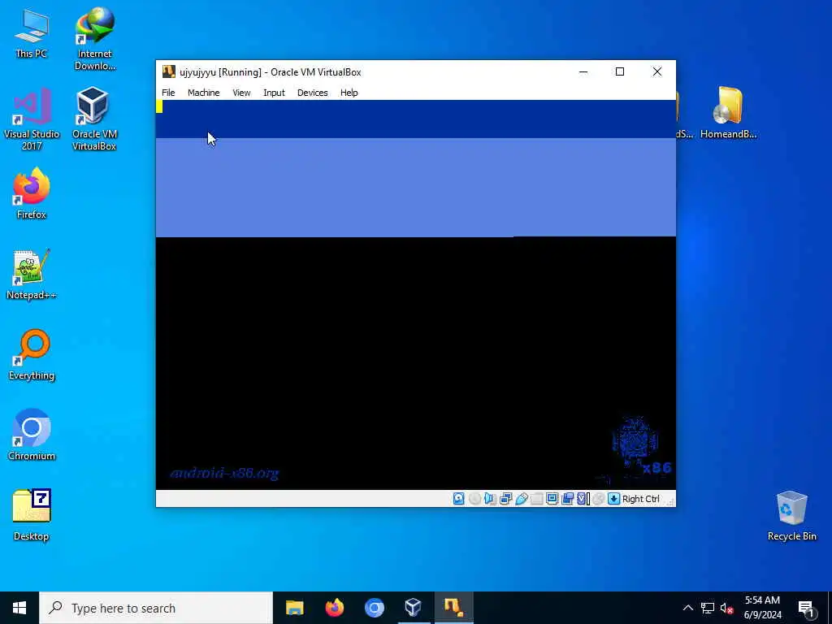Select the Desktop folder icon
The width and height of the screenshot is (832, 624).
(32, 514)
